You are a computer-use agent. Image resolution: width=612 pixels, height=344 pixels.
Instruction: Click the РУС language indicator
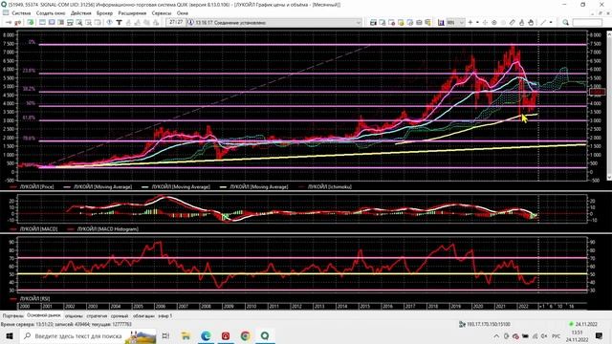557,336
